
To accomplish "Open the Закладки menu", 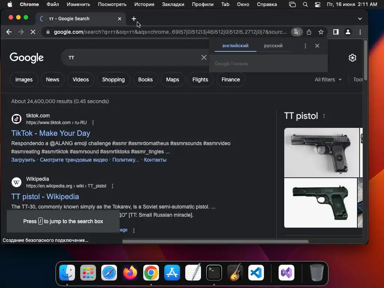I will point(173,4).
